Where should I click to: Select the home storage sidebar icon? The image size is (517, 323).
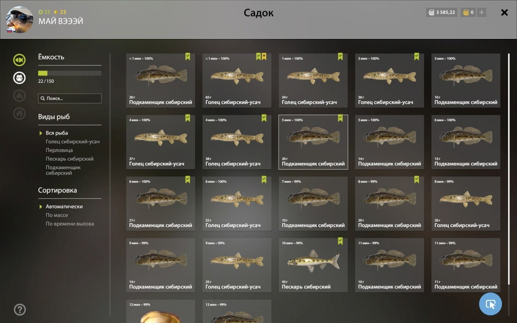(x=19, y=113)
